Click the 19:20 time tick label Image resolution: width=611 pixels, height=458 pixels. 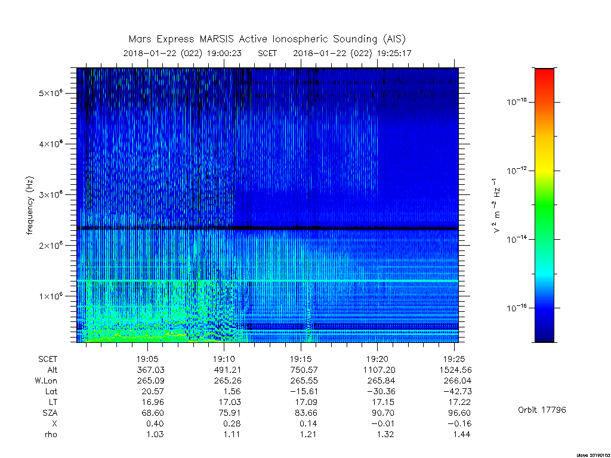(377, 359)
